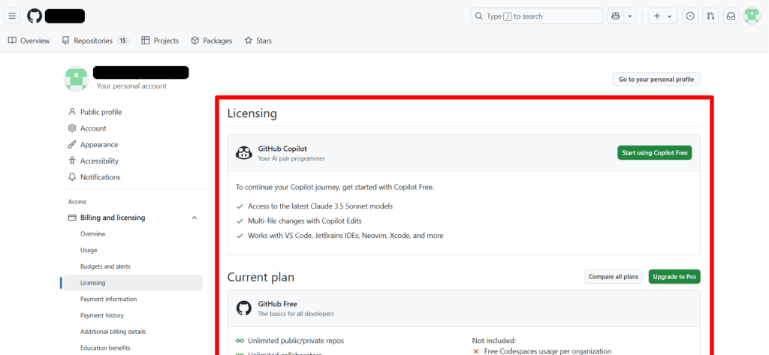Switch to the Overview tab

click(x=29, y=41)
